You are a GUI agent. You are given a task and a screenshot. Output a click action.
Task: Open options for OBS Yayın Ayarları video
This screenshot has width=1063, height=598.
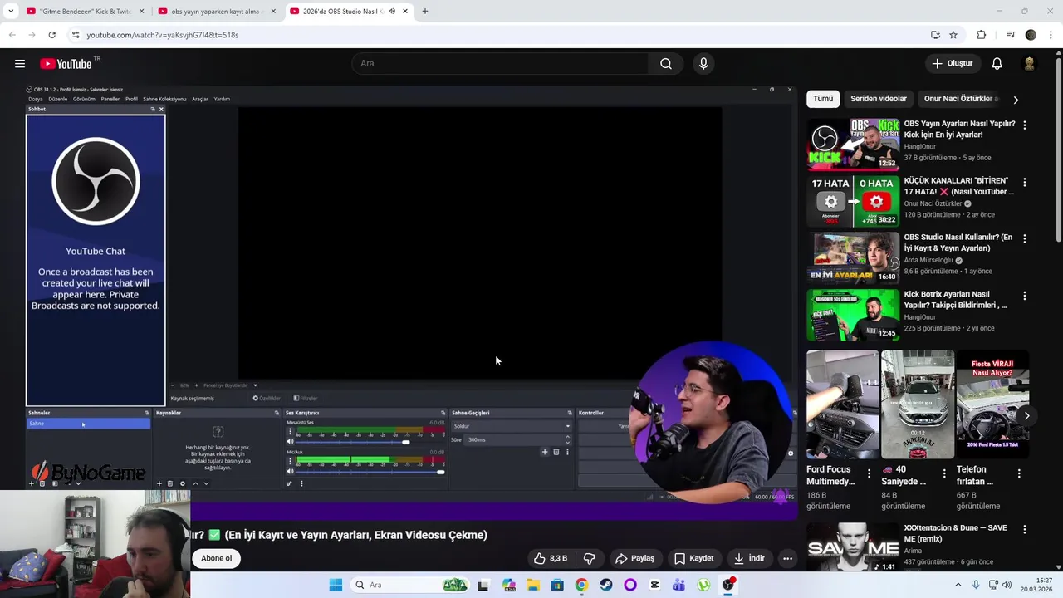(1024, 125)
